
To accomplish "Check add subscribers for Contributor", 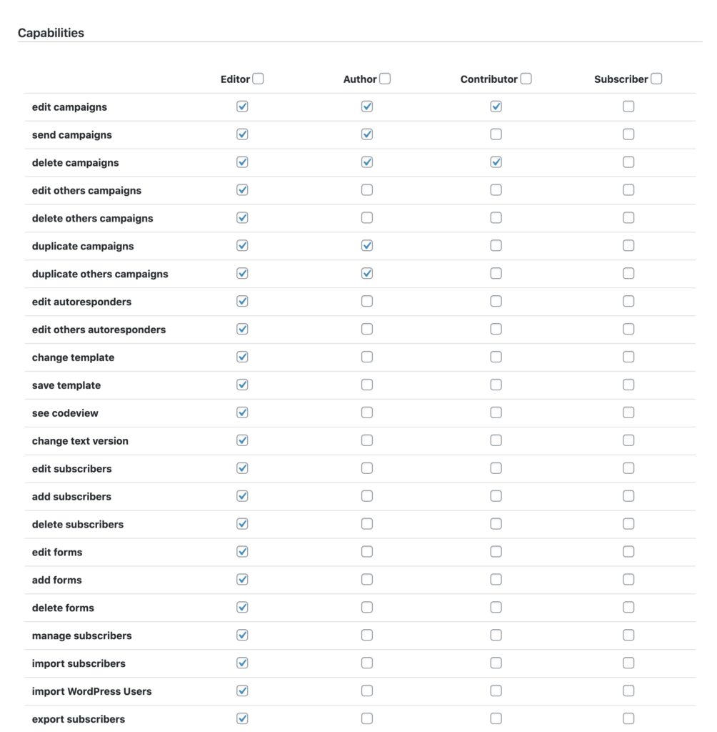I will pyautogui.click(x=496, y=496).
